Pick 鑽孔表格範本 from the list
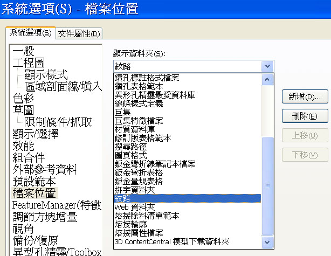The image size is (331, 256). coord(187,87)
